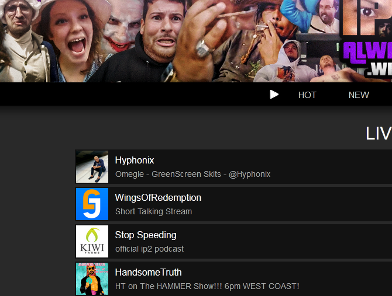Click the white play arrow icon beside HOT
392x296 pixels.
point(274,95)
